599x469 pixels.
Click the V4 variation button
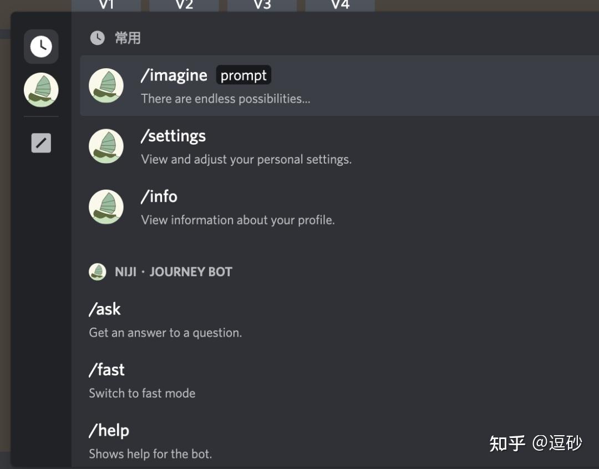339,4
